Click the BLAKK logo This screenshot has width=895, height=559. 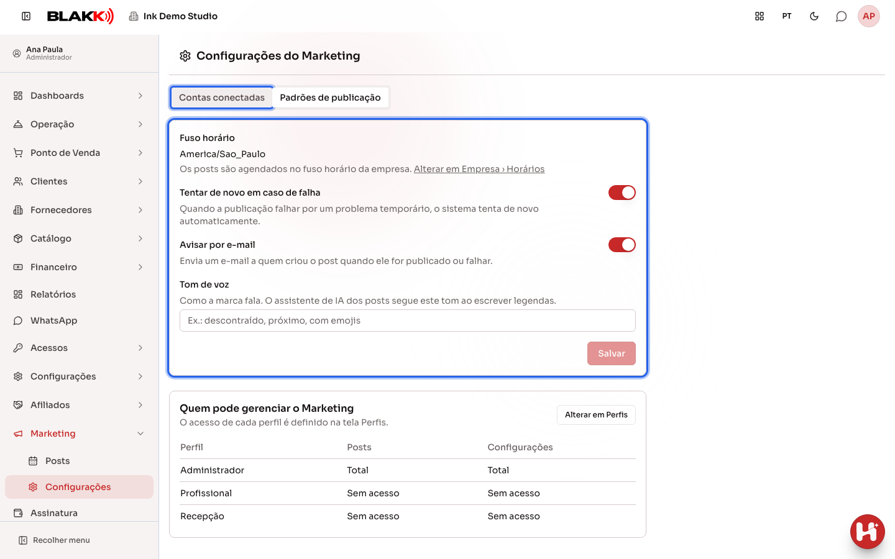pyautogui.click(x=81, y=16)
